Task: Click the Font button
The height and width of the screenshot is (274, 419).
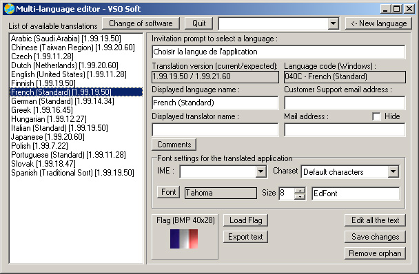Action: pyautogui.click(x=168, y=192)
